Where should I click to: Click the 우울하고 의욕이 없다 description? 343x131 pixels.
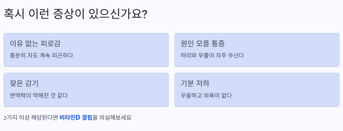206,95
